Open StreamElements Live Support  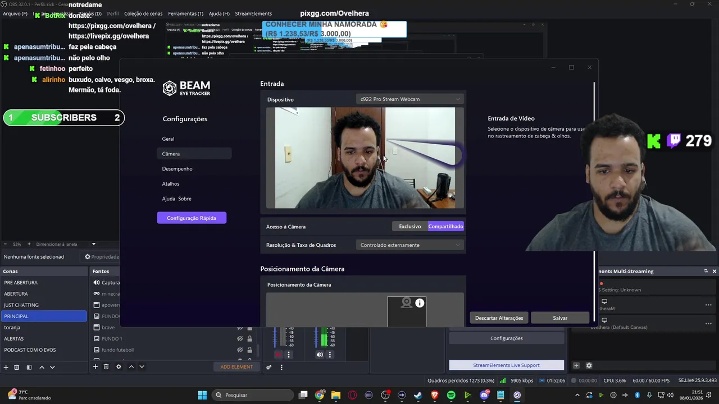[506, 365]
